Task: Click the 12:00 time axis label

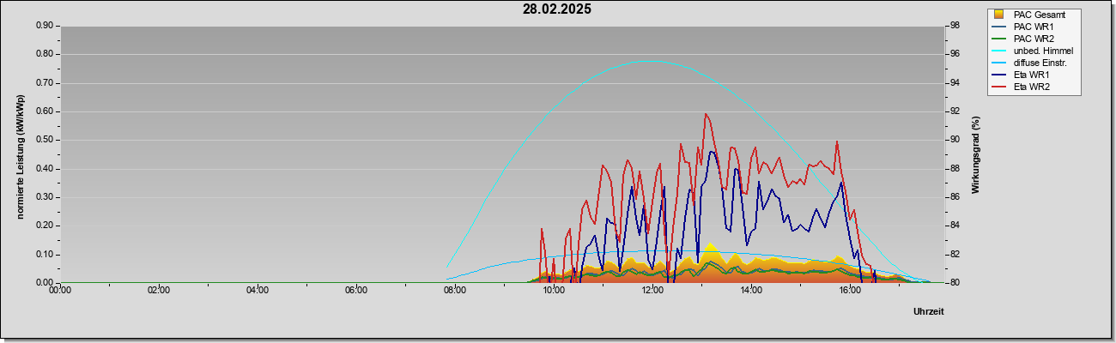Action: (x=652, y=290)
